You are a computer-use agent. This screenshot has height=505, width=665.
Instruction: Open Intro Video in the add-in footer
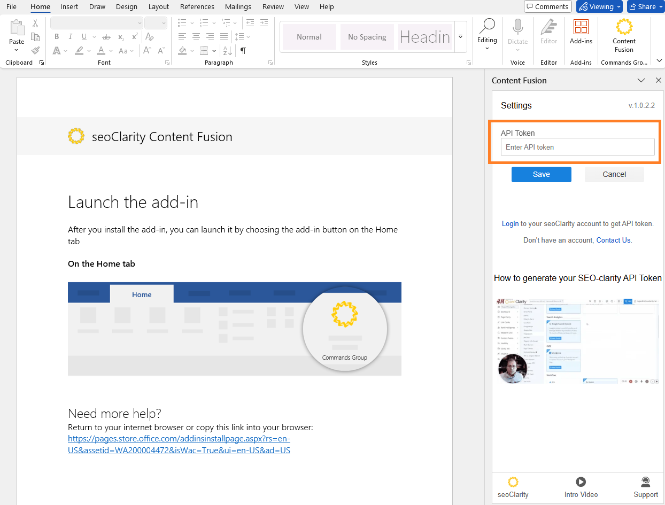coord(581,487)
